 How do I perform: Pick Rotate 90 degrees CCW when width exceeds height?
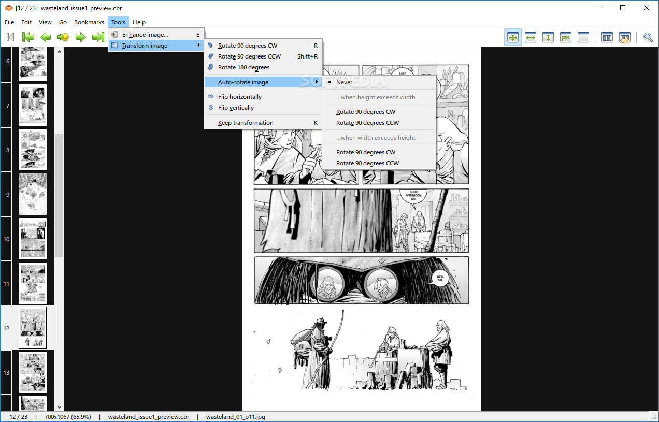(x=379, y=163)
